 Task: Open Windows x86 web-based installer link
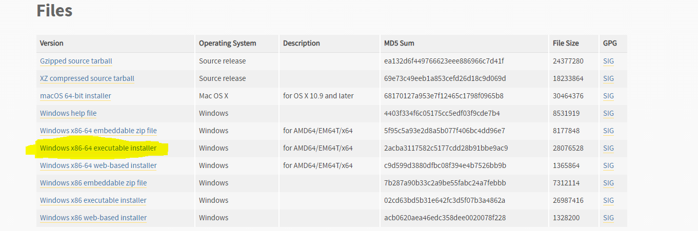coord(93,218)
